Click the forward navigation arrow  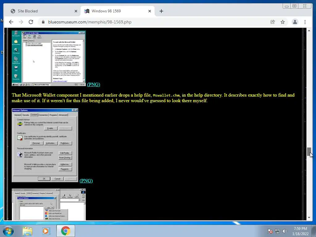point(21,22)
